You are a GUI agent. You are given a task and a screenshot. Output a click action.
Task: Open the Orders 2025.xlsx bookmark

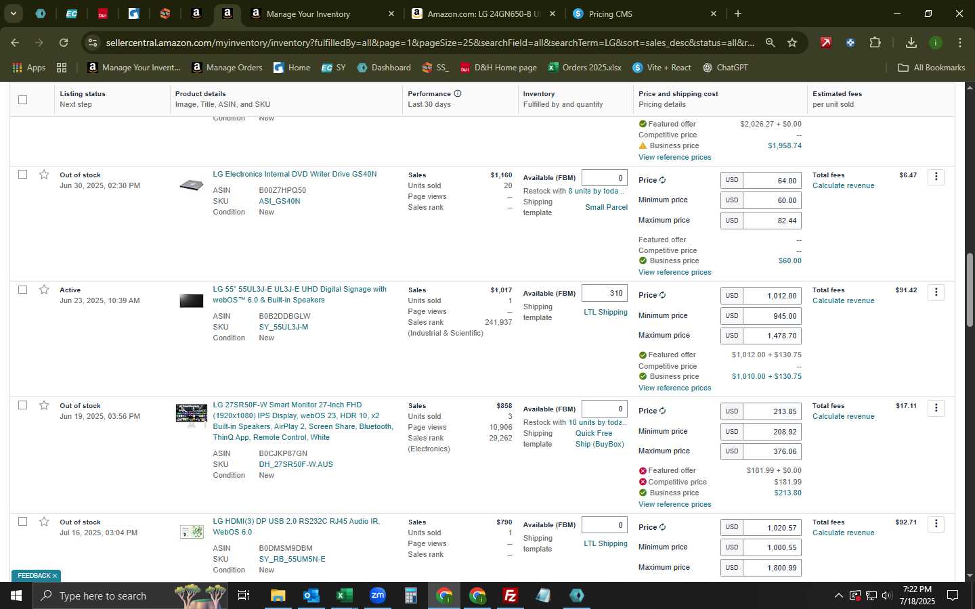[x=584, y=68]
